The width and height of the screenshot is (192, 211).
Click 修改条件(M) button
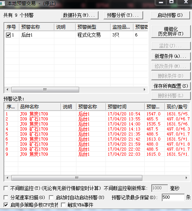coord(171,66)
